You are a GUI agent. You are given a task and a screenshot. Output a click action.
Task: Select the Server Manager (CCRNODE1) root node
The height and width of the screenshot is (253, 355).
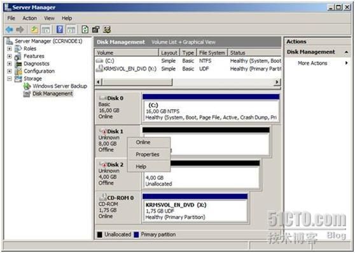[x=48, y=41]
